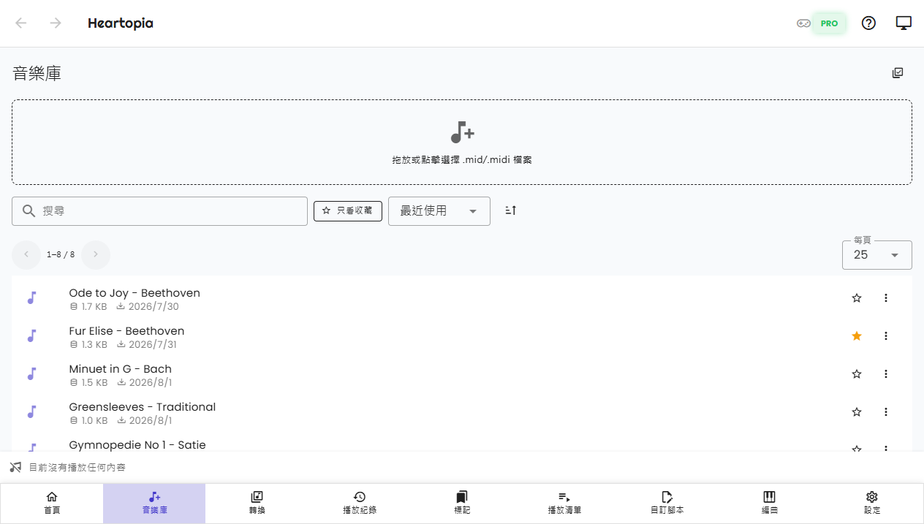Select song Minuet in G - Bach
Image resolution: width=924 pixels, height=524 pixels.
(x=121, y=368)
